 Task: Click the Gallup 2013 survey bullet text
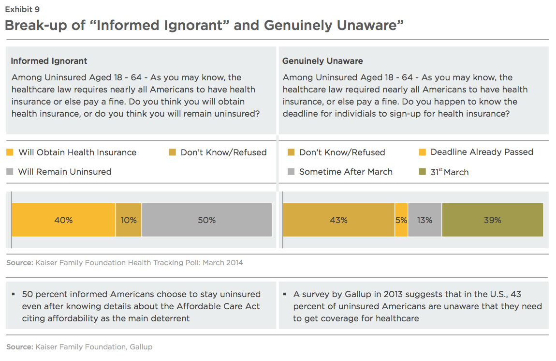417,306
